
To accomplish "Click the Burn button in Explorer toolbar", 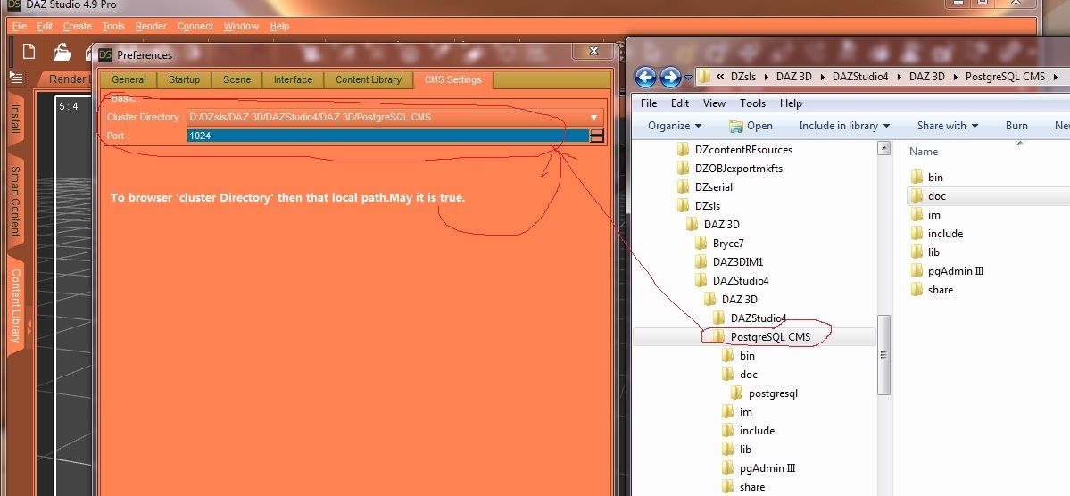I will point(1016,126).
